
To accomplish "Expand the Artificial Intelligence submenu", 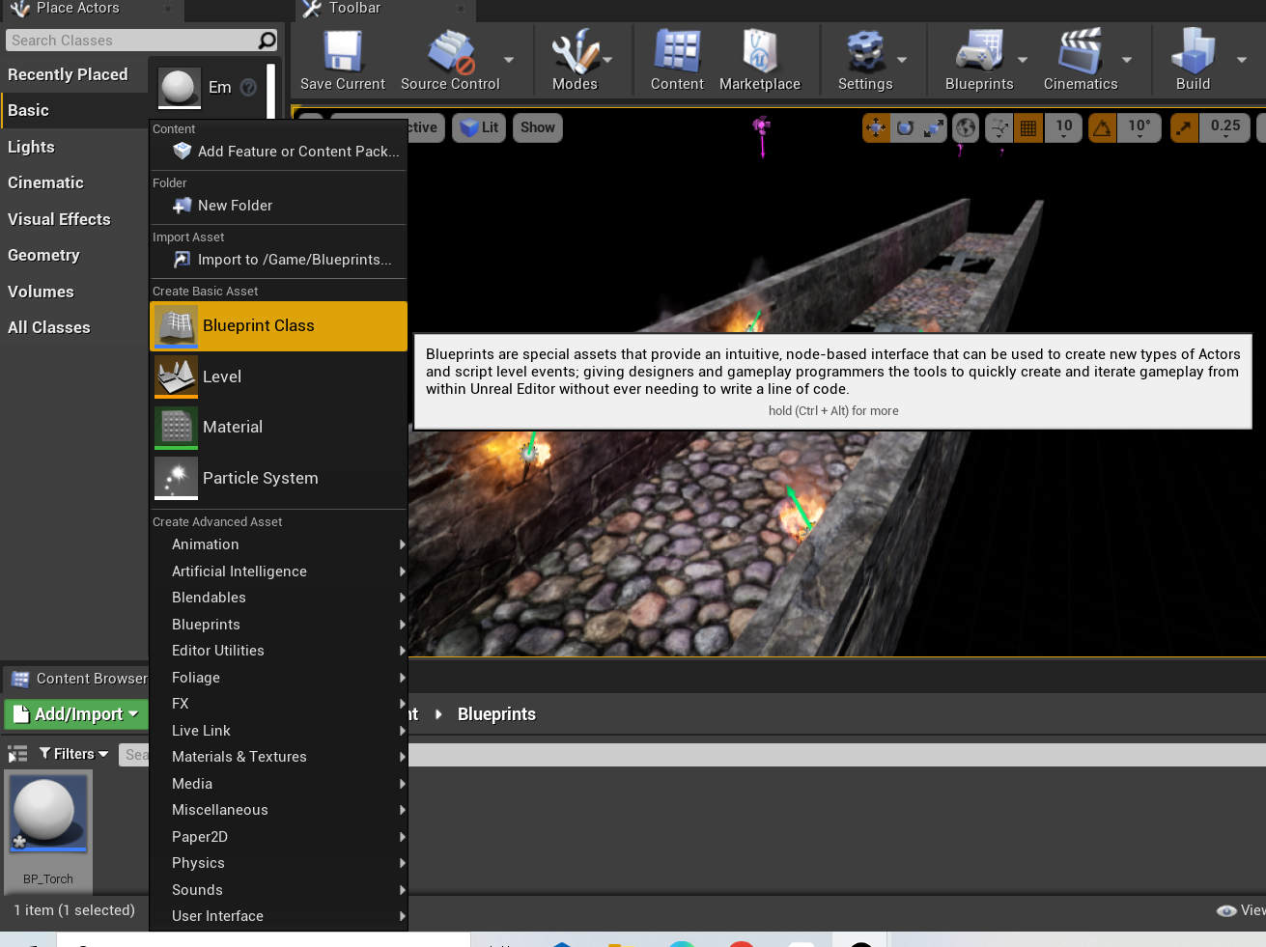I will (278, 571).
